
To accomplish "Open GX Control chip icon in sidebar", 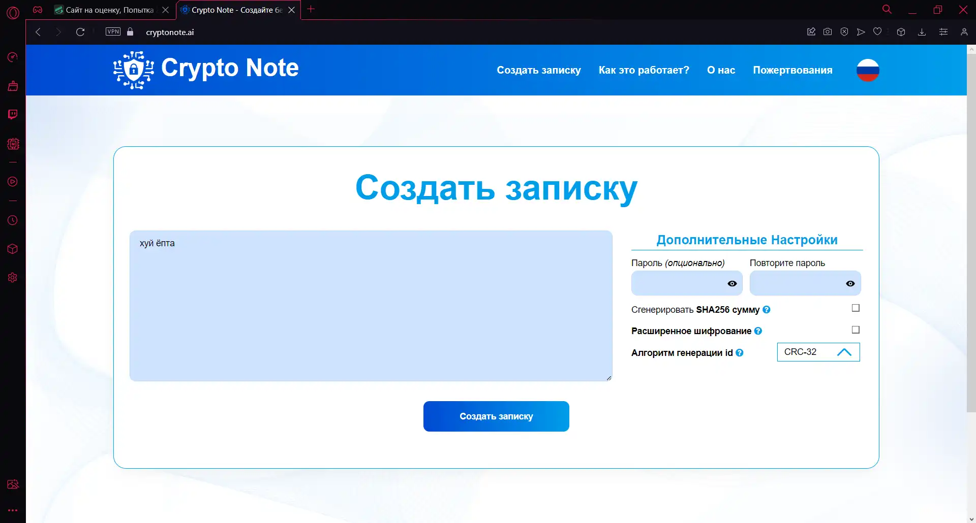I will click(13, 144).
